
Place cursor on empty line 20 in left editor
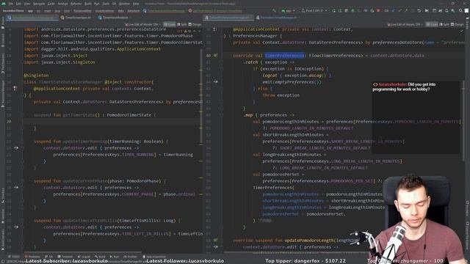(112, 122)
